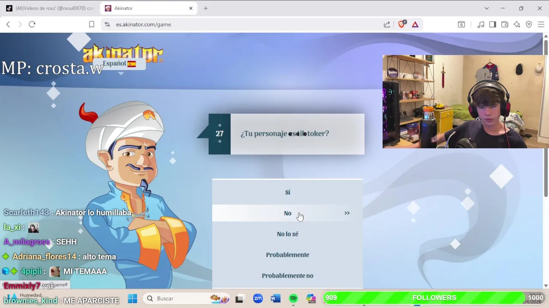Click the double-arrow beside No option
Image resolution: width=549 pixels, height=308 pixels.
[347, 213]
